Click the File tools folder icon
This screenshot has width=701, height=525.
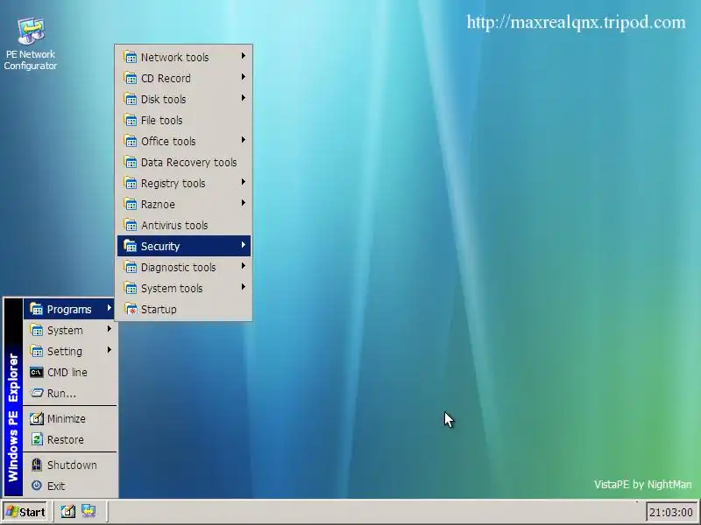coord(130,120)
